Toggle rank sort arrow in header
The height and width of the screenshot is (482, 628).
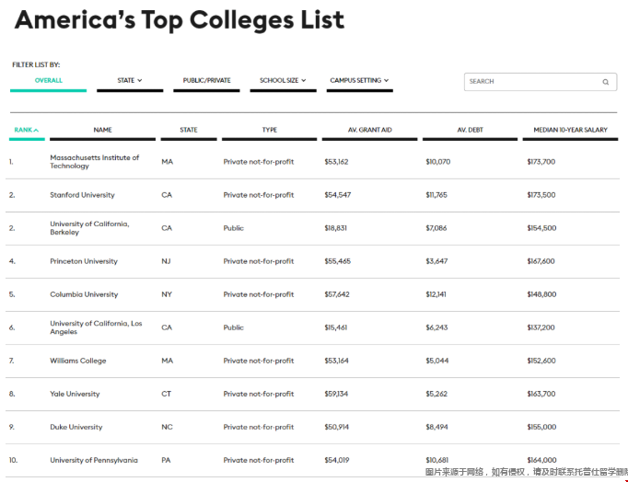tap(36, 130)
